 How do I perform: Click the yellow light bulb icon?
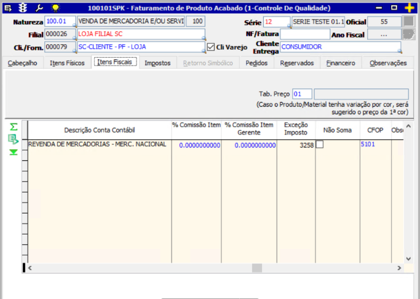(x=55, y=8)
